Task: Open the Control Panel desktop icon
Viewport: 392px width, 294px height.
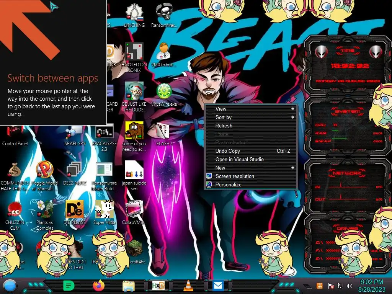Action: tap(15, 136)
